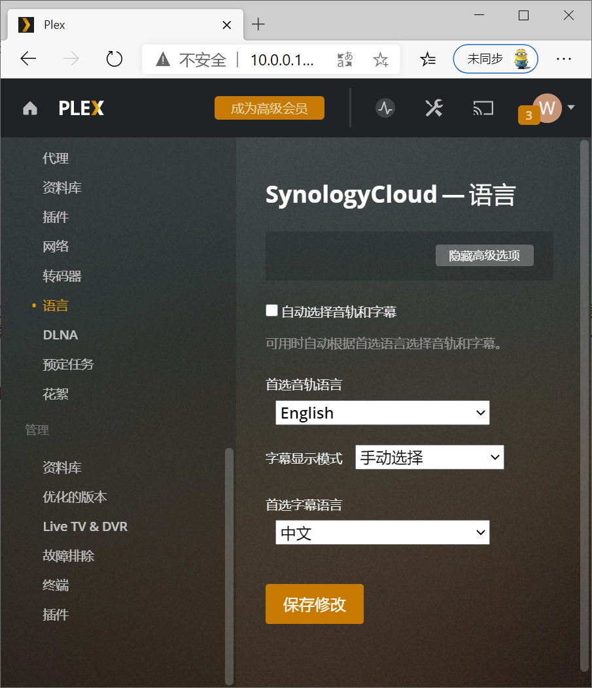Select 语言 in sidebar
This screenshot has width=592, height=688.
click(x=56, y=305)
